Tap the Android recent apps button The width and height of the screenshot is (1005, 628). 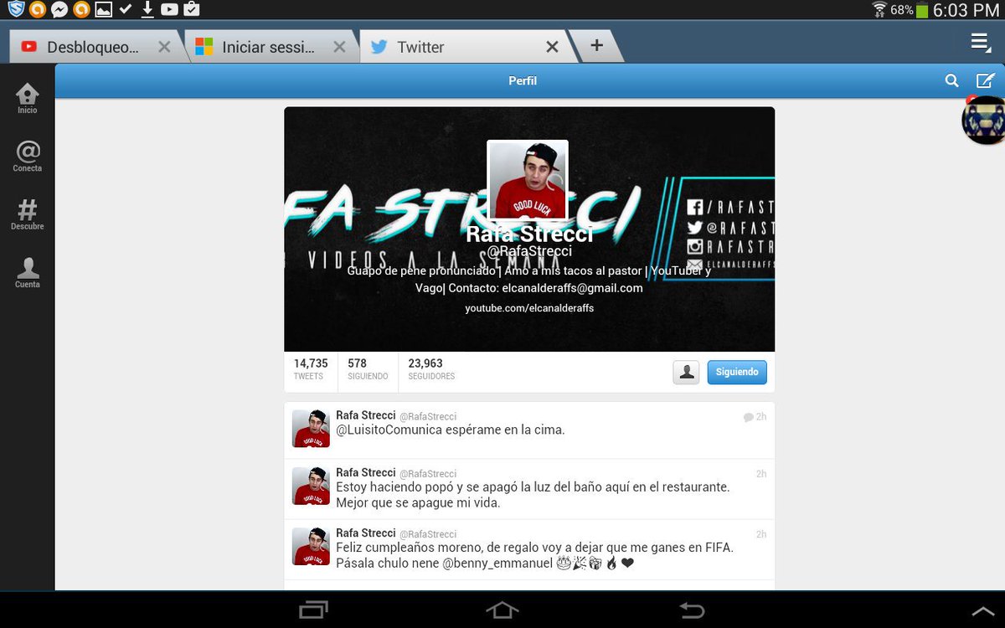pos(314,610)
